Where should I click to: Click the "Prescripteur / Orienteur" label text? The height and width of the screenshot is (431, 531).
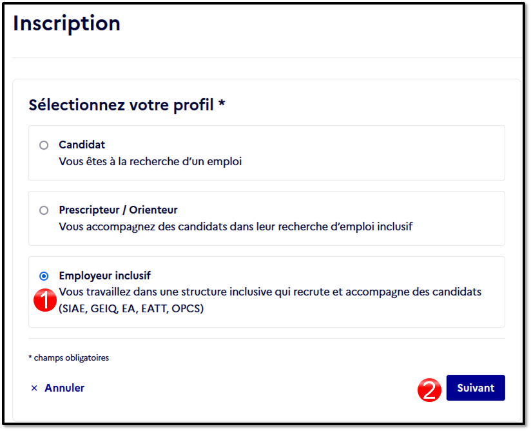pos(118,210)
